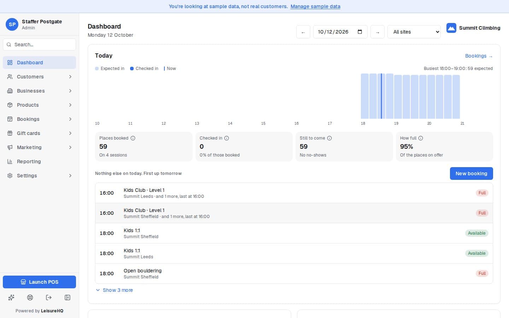The width and height of the screenshot is (509, 318).
Task: Open Kids Club Level 1 Summit Sheffield session
Action: pyautogui.click(x=294, y=213)
